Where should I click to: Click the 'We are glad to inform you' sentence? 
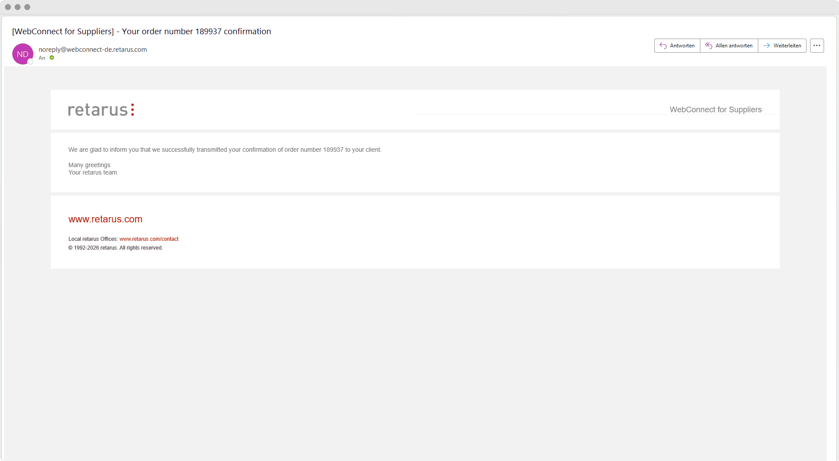click(225, 150)
